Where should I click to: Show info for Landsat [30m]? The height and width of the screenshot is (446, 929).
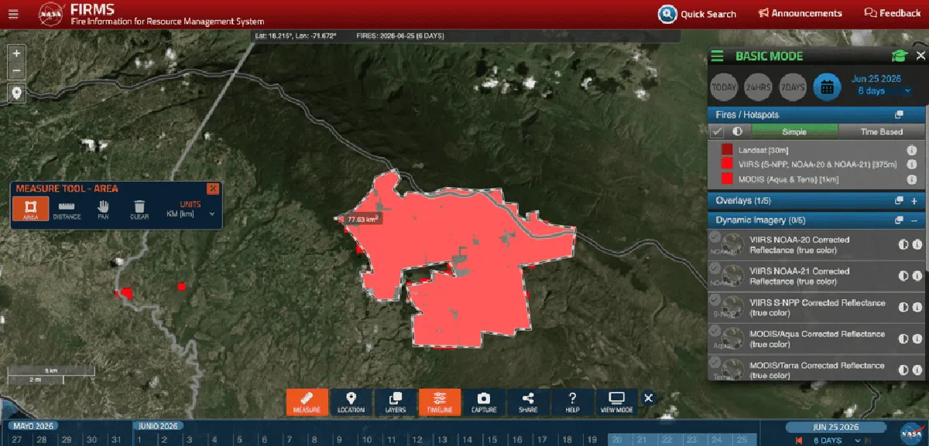click(x=912, y=150)
